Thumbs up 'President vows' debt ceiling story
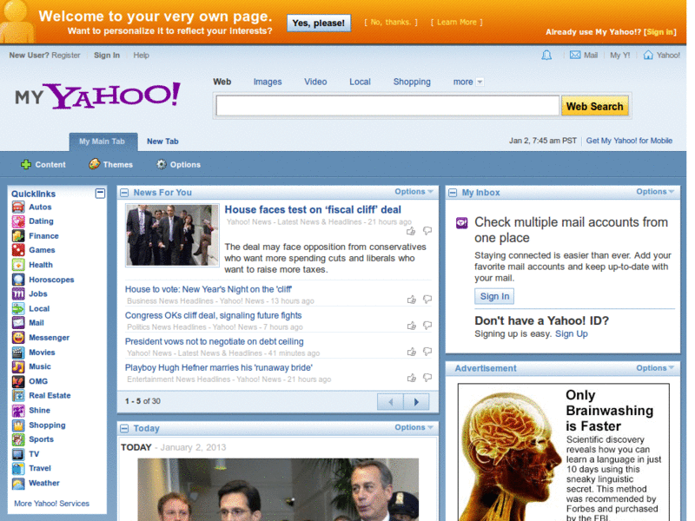695x521 pixels. [411, 352]
